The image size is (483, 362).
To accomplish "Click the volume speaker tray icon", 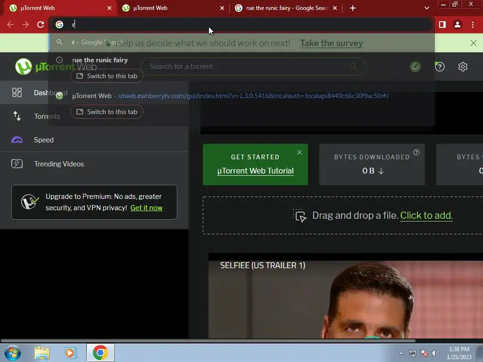I will pyautogui.click(x=435, y=353).
